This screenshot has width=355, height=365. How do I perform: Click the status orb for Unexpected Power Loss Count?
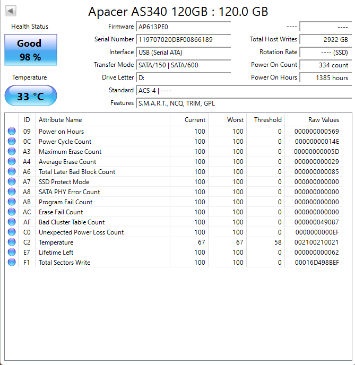[12, 232]
